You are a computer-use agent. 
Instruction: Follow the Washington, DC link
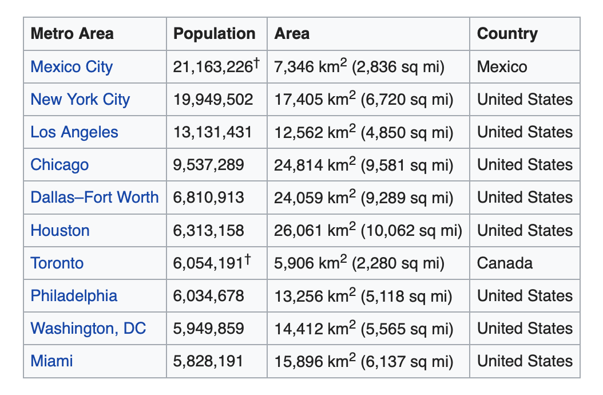coord(89,329)
